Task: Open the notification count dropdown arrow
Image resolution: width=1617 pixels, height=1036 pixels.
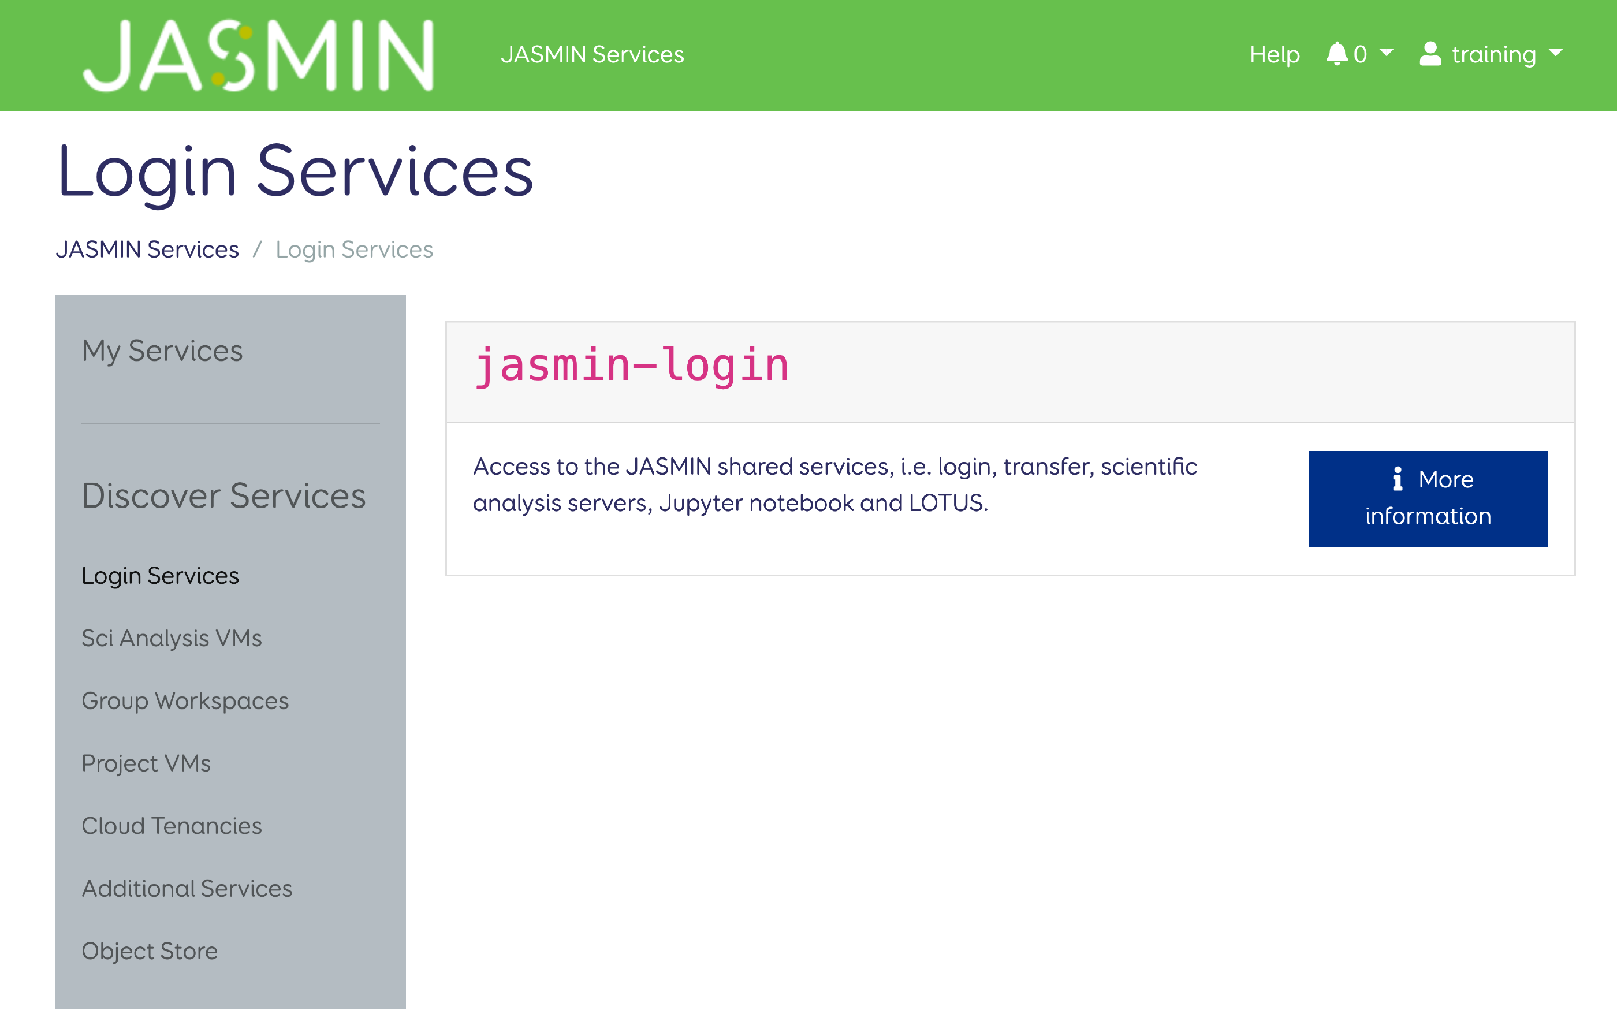Action: pos(1387,54)
